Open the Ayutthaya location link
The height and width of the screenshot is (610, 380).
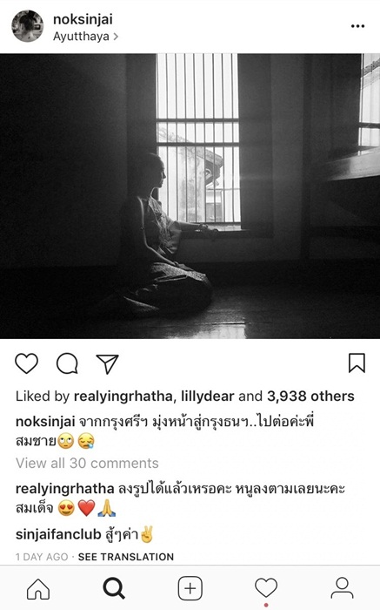pos(85,37)
